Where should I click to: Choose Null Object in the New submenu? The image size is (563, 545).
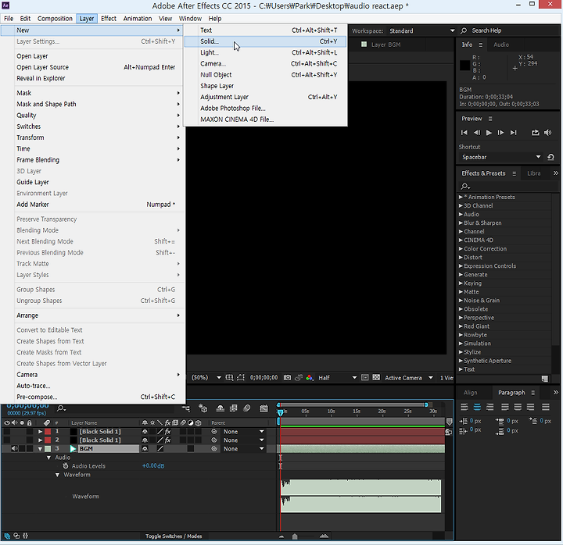pos(265,75)
